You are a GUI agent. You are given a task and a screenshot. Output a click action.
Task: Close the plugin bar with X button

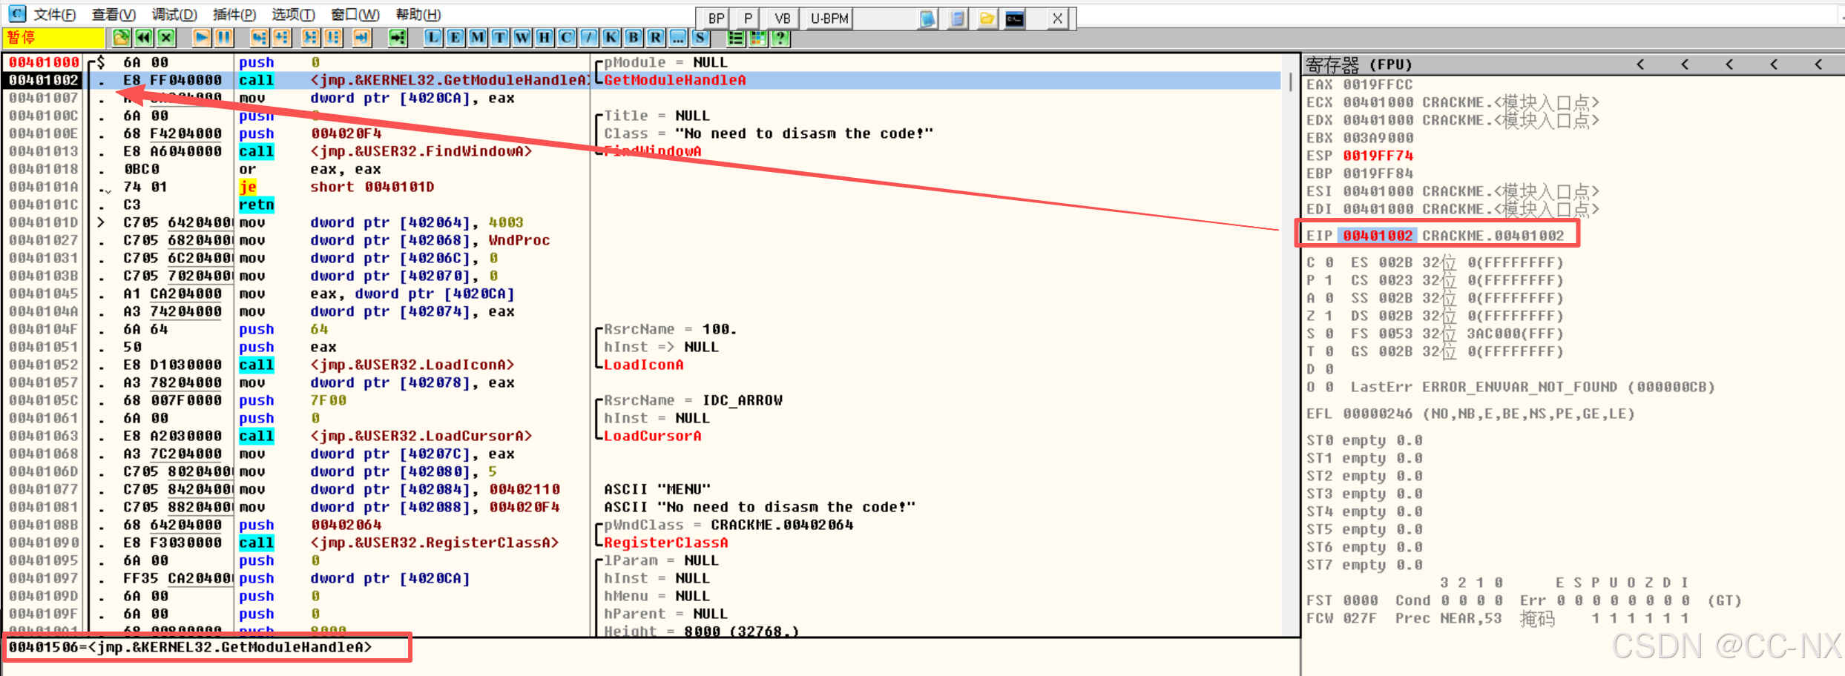[1058, 19]
